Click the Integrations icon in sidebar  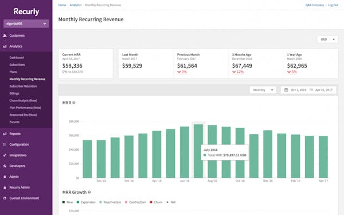(x=5, y=155)
